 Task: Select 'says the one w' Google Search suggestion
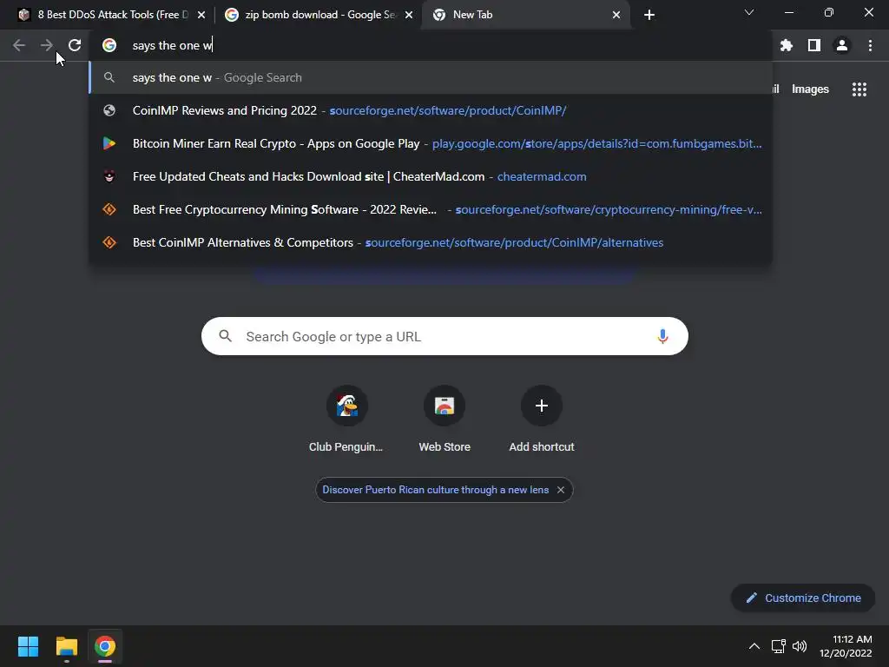click(x=431, y=77)
